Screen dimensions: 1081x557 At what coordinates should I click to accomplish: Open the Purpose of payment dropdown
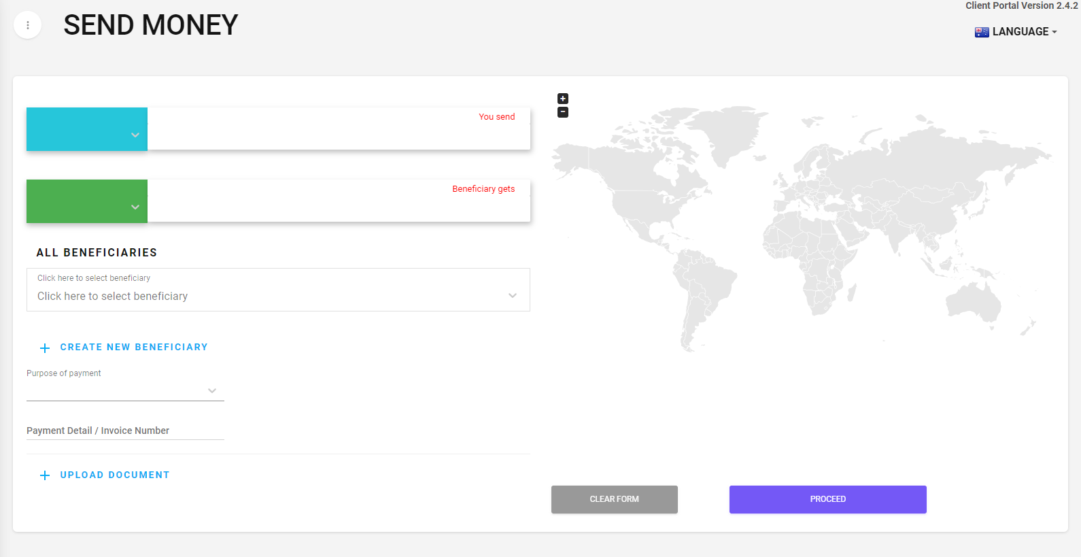coord(125,390)
